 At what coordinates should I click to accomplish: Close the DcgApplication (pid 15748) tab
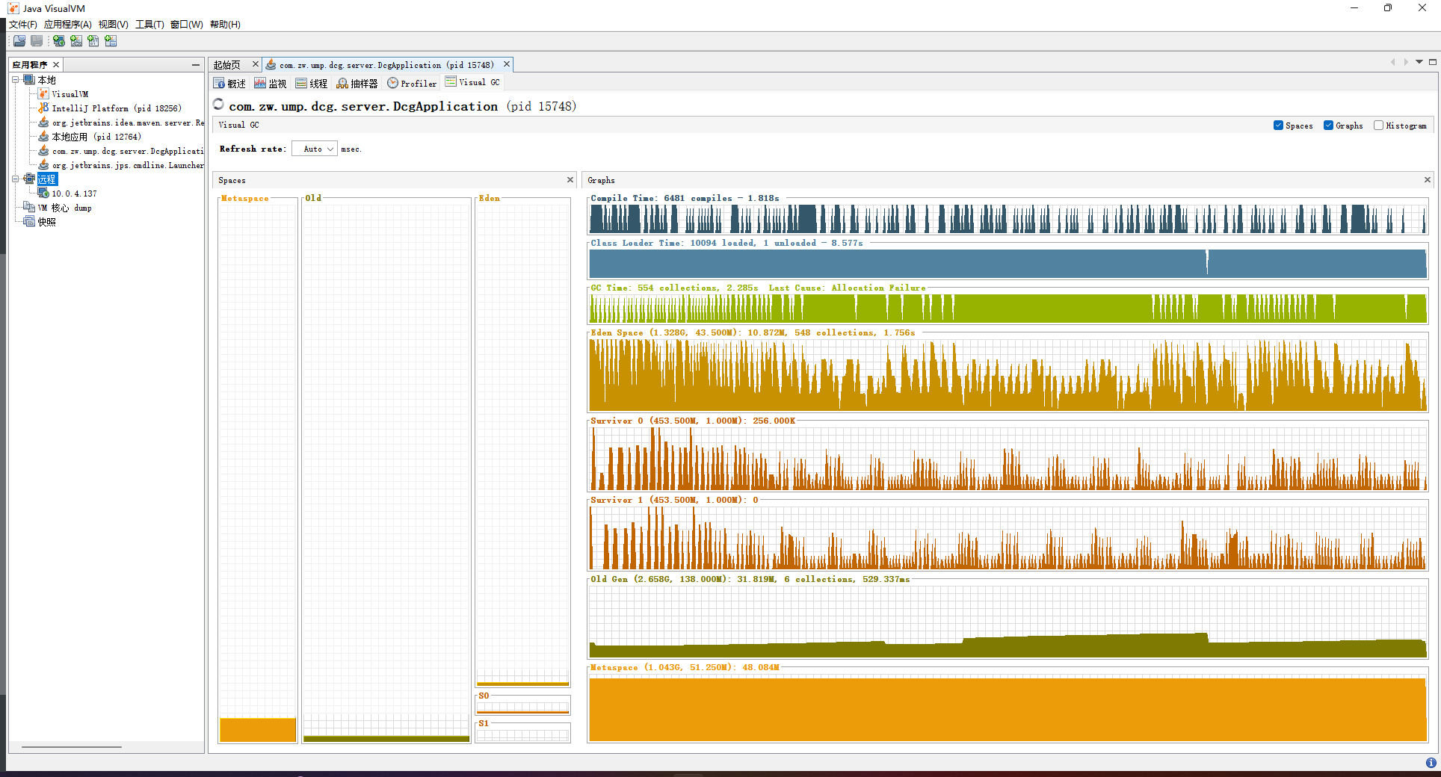tap(507, 64)
